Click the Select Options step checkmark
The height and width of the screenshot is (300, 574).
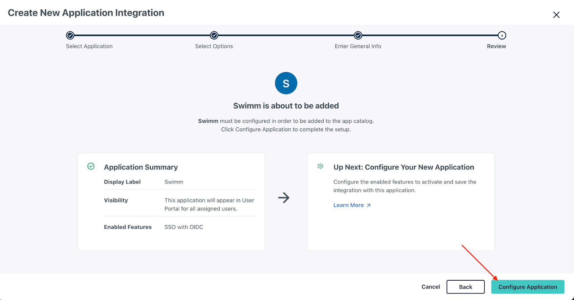(214, 35)
